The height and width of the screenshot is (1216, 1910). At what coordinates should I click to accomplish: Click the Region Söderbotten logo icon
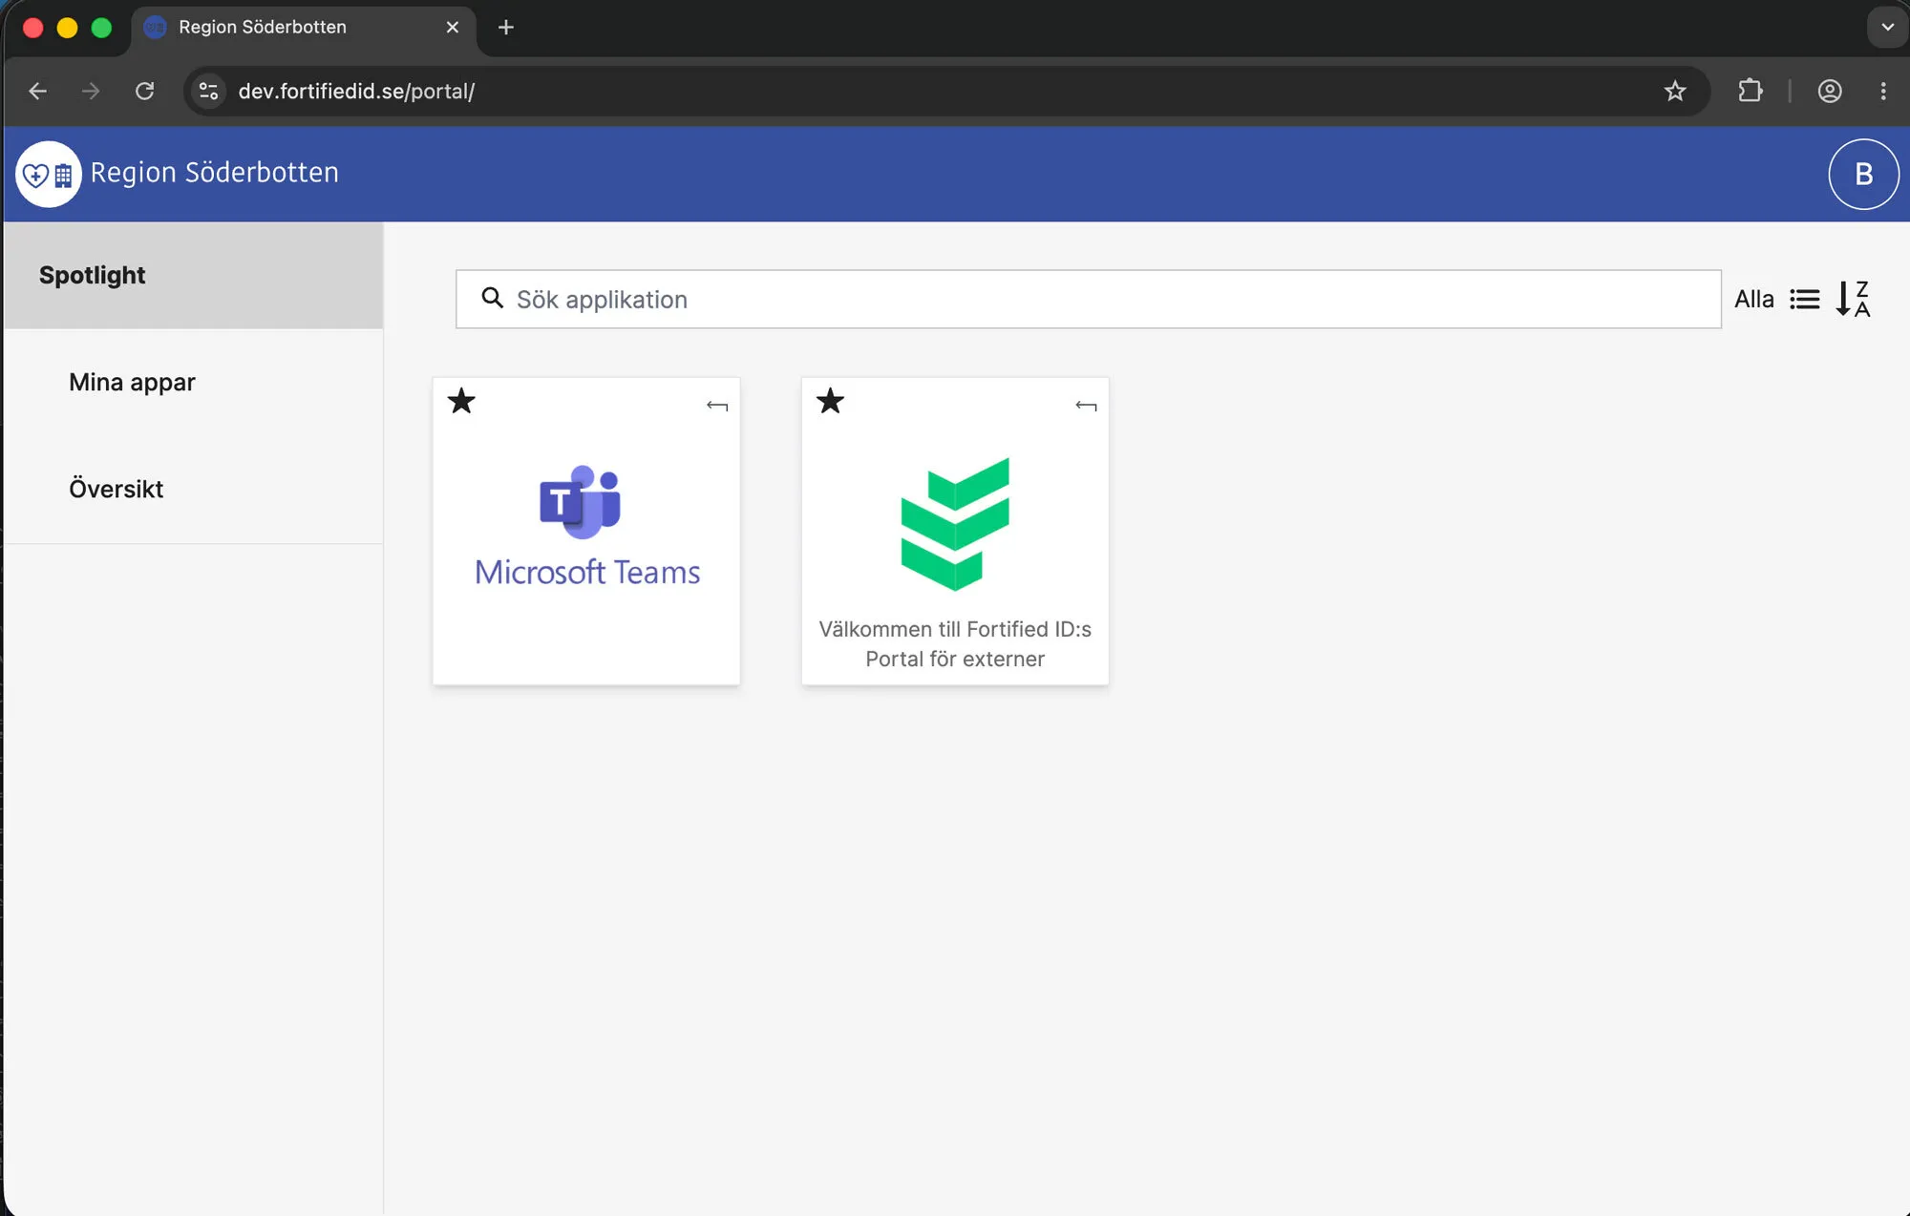pos(49,174)
